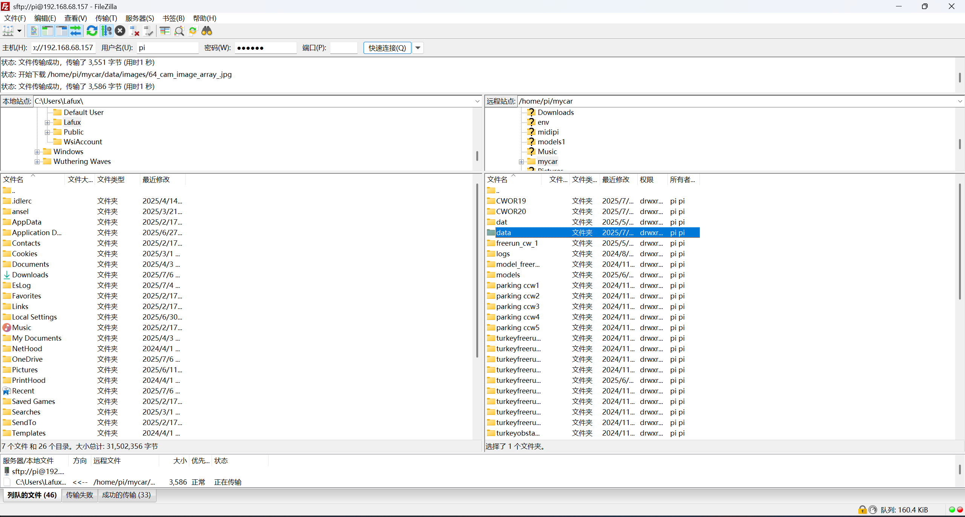Expand the Lafux tree node

click(48, 122)
